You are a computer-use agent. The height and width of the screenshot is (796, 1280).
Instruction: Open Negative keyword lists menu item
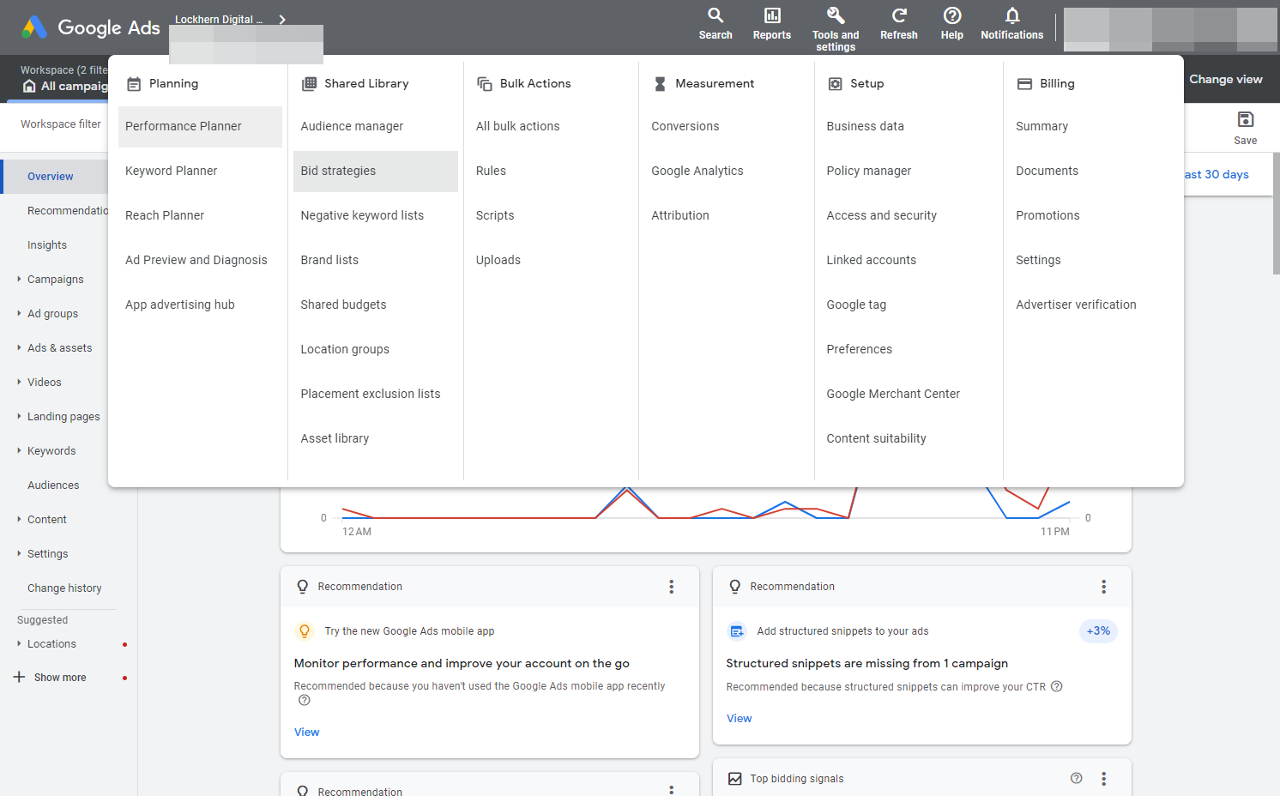[x=362, y=215]
